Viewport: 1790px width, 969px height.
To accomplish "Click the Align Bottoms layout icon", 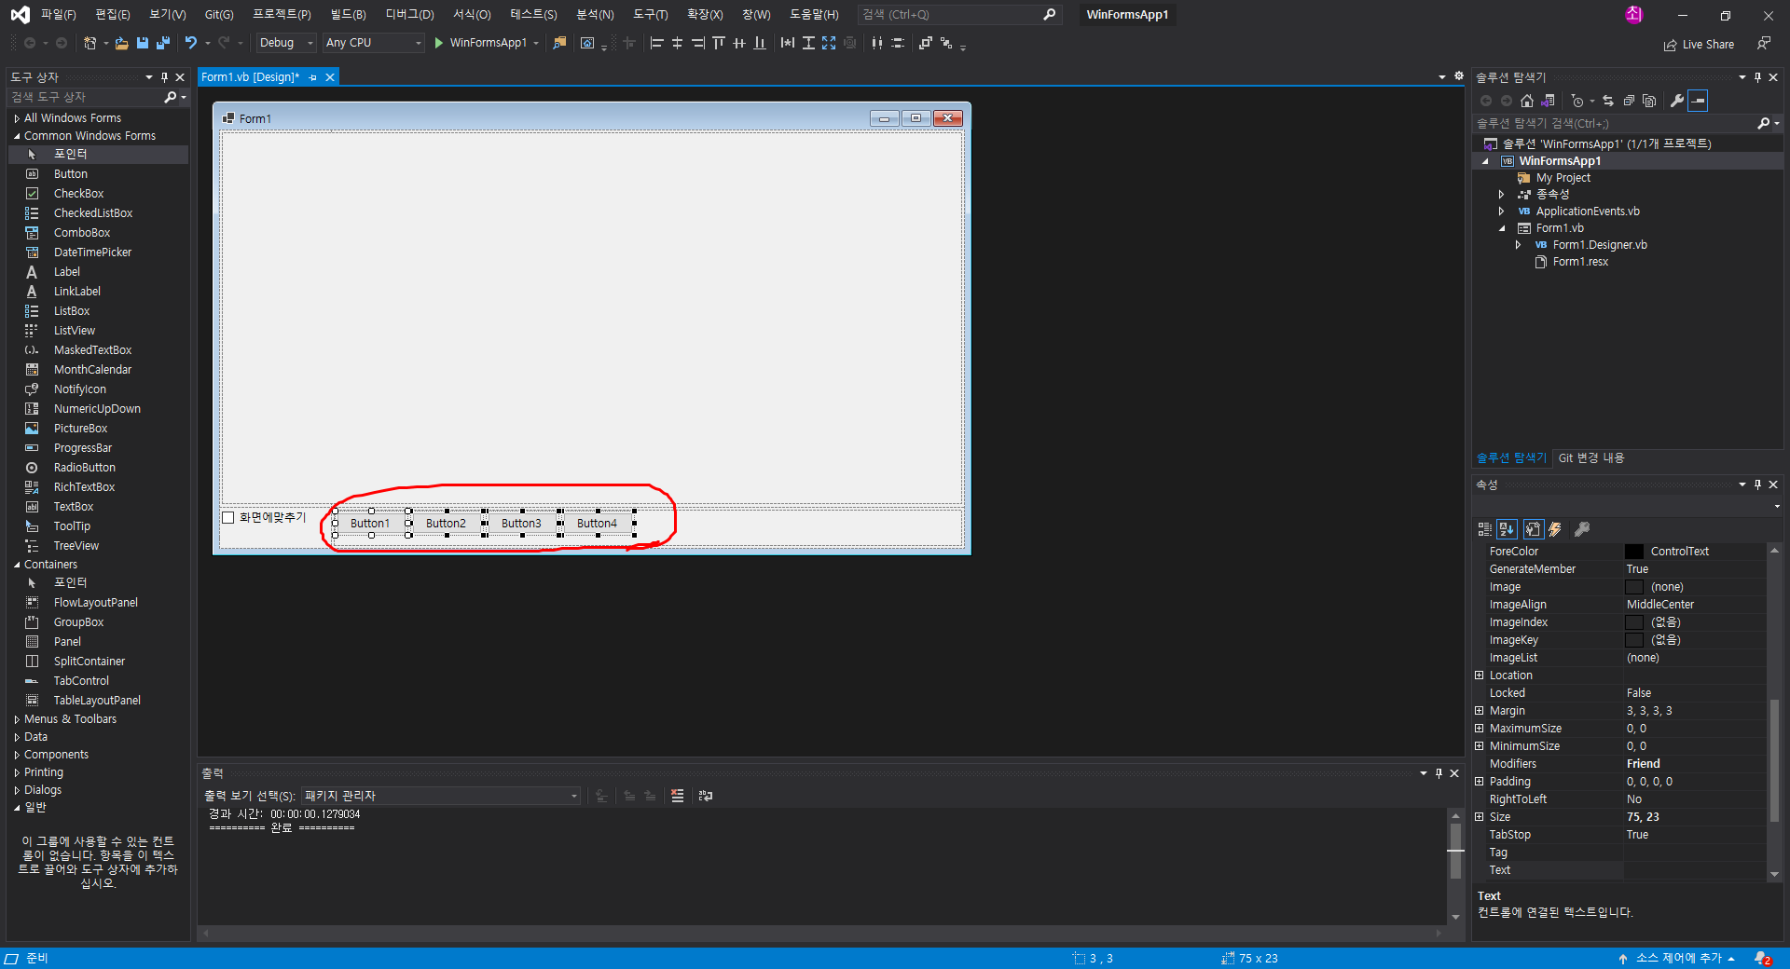I will click(x=760, y=43).
